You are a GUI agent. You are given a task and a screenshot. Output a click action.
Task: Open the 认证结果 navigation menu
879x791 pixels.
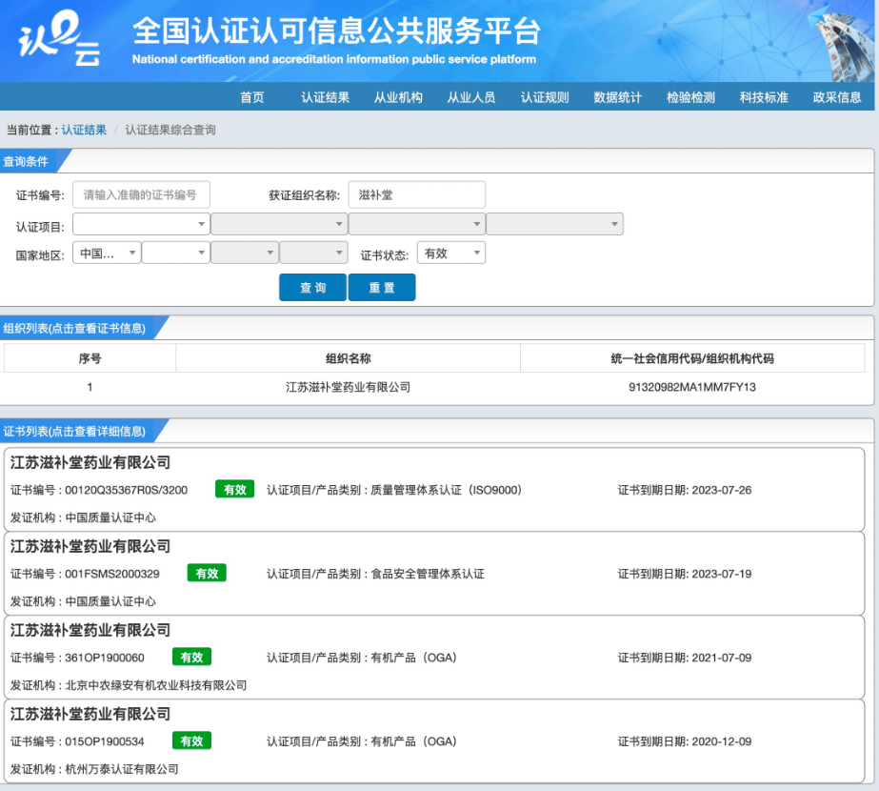(x=325, y=97)
